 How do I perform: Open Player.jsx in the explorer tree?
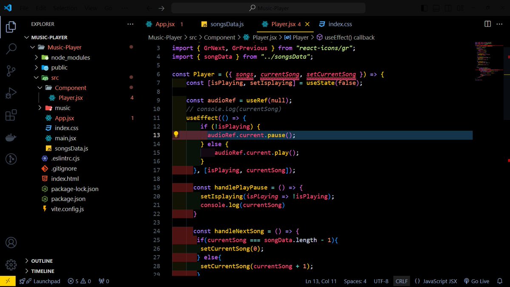71,98
